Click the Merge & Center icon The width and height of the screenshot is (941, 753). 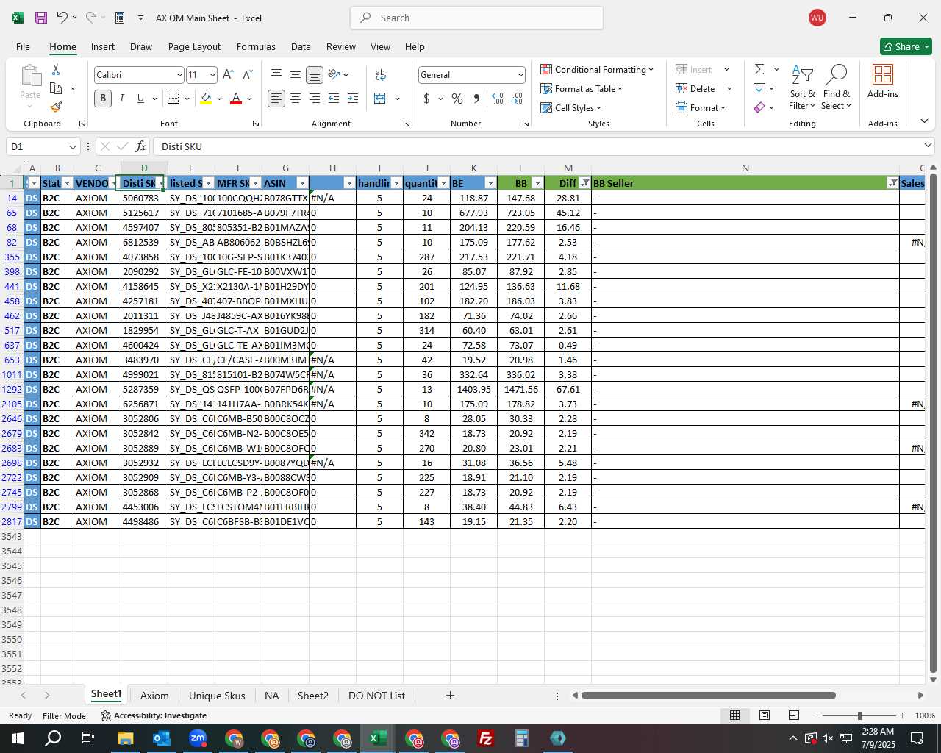pyautogui.click(x=380, y=99)
